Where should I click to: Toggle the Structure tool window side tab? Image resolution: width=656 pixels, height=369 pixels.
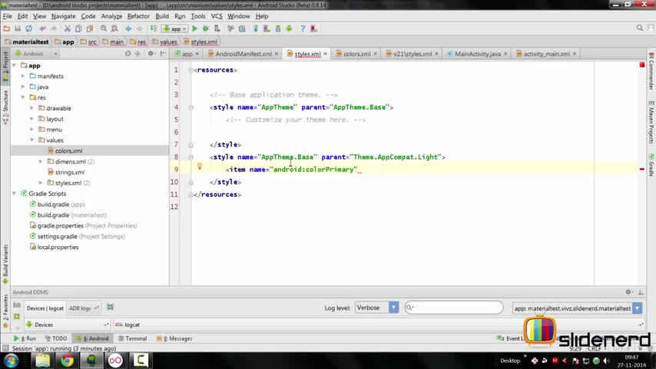click(5, 101)
